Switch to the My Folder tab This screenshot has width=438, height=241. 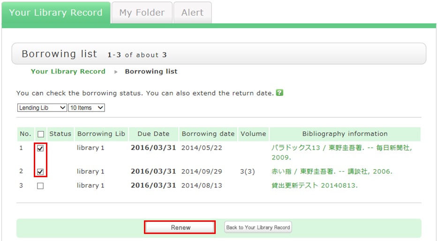click(142, 13)
